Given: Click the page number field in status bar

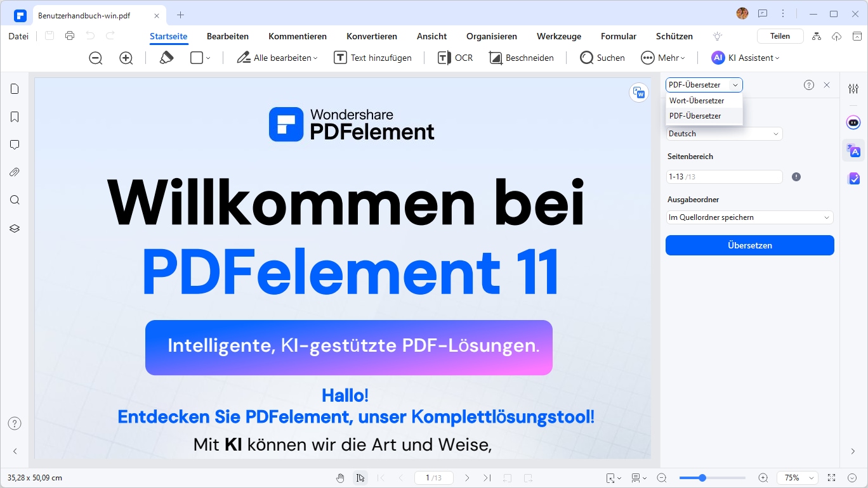Looking at the screenshot, I should pyautogui.click(x=434, y=478).
